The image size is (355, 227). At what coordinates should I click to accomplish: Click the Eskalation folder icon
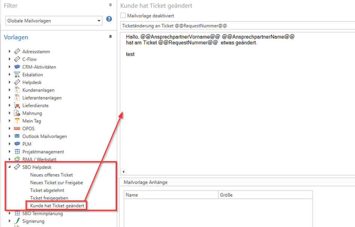[x=17, y=75]
